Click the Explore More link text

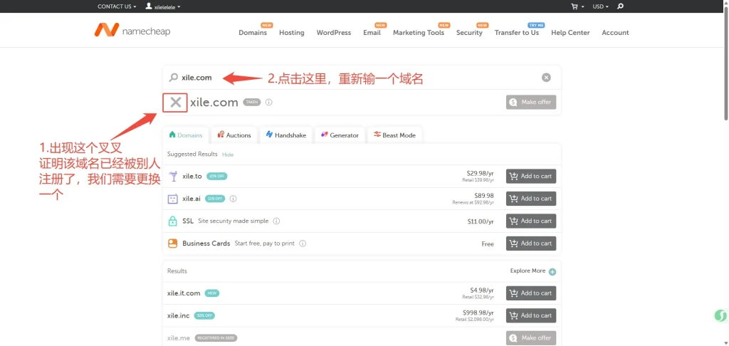click(x=528, y=271)
